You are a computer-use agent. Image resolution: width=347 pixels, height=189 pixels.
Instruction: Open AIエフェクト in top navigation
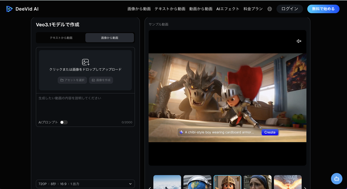point(228,9)
